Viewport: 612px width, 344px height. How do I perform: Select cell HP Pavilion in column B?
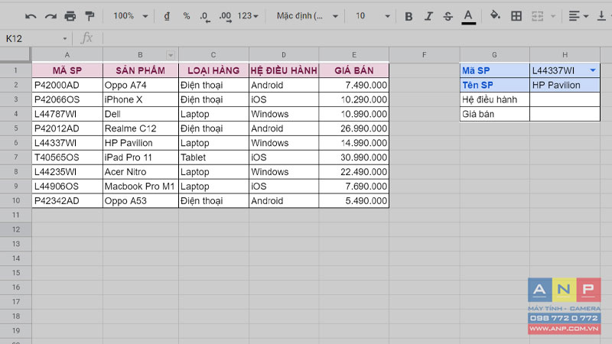[x=141, y=143]
